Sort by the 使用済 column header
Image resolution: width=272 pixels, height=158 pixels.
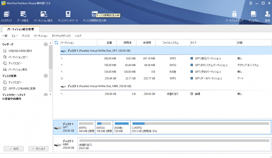[126, 43]
